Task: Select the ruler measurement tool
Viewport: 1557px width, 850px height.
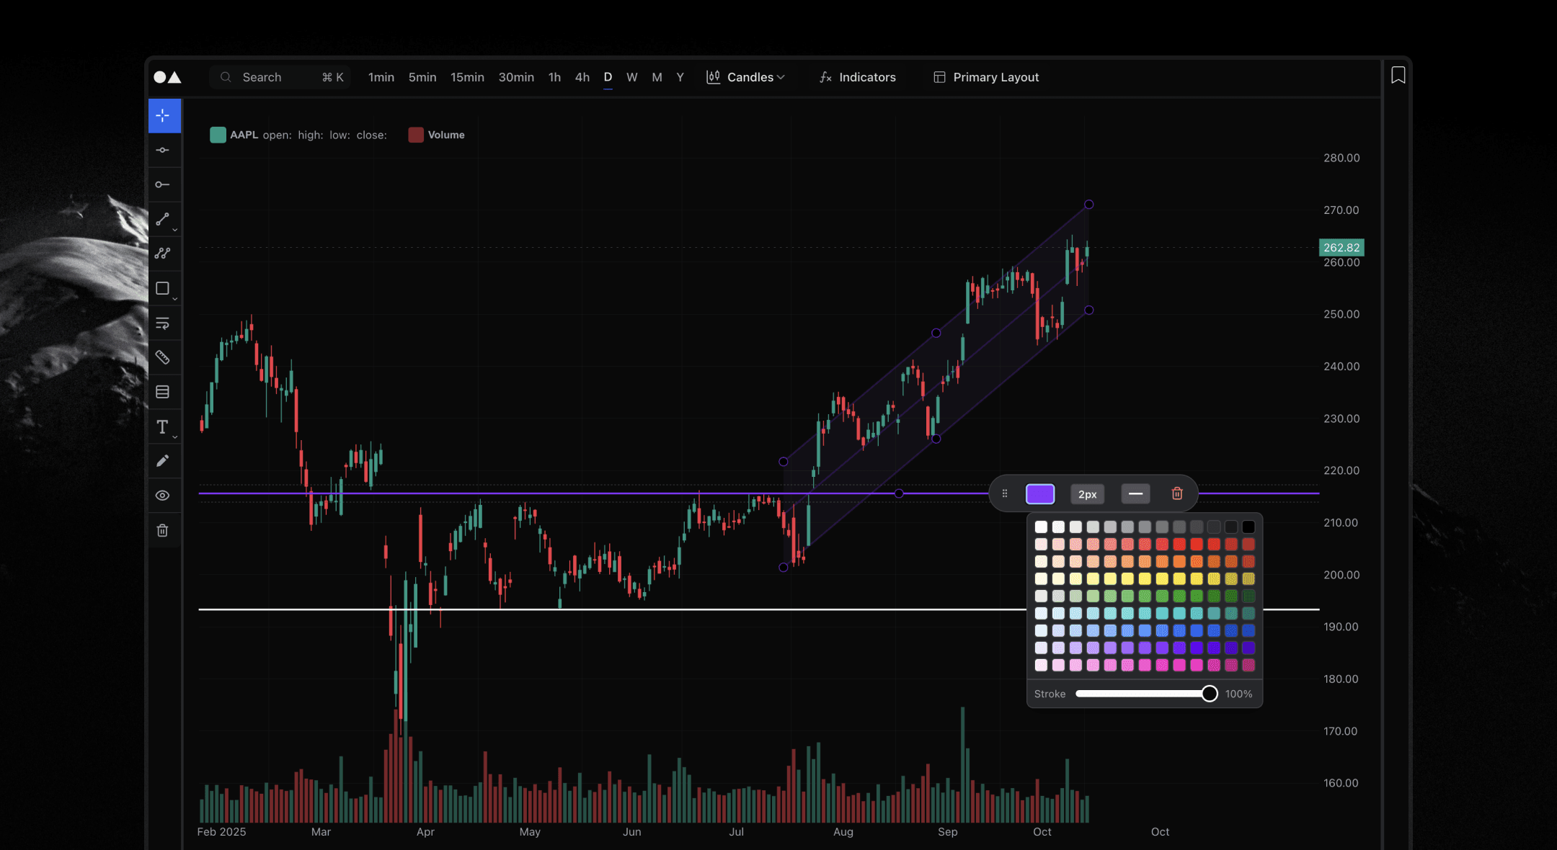Action: tap(163, 357)
